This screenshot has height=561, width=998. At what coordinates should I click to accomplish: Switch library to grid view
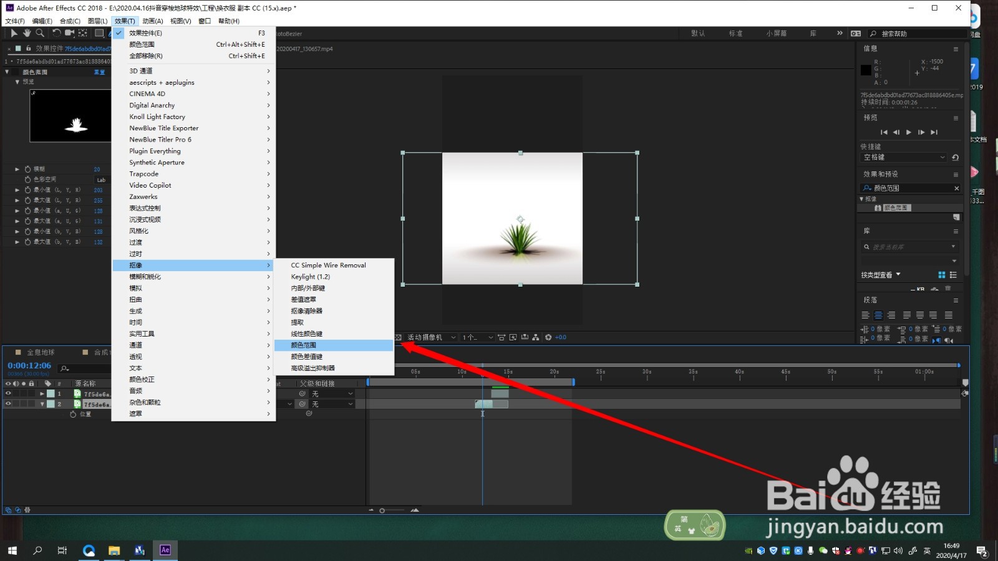942,275
